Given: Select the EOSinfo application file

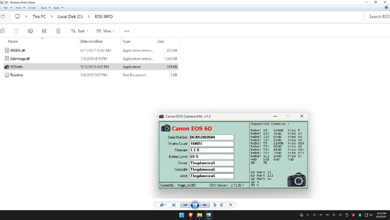Looking at the screenshot, I should pos(91,67).
